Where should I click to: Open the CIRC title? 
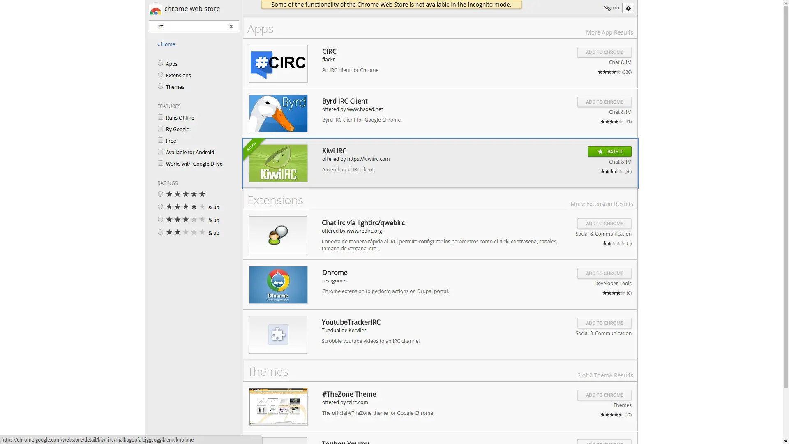pos(329,51)
